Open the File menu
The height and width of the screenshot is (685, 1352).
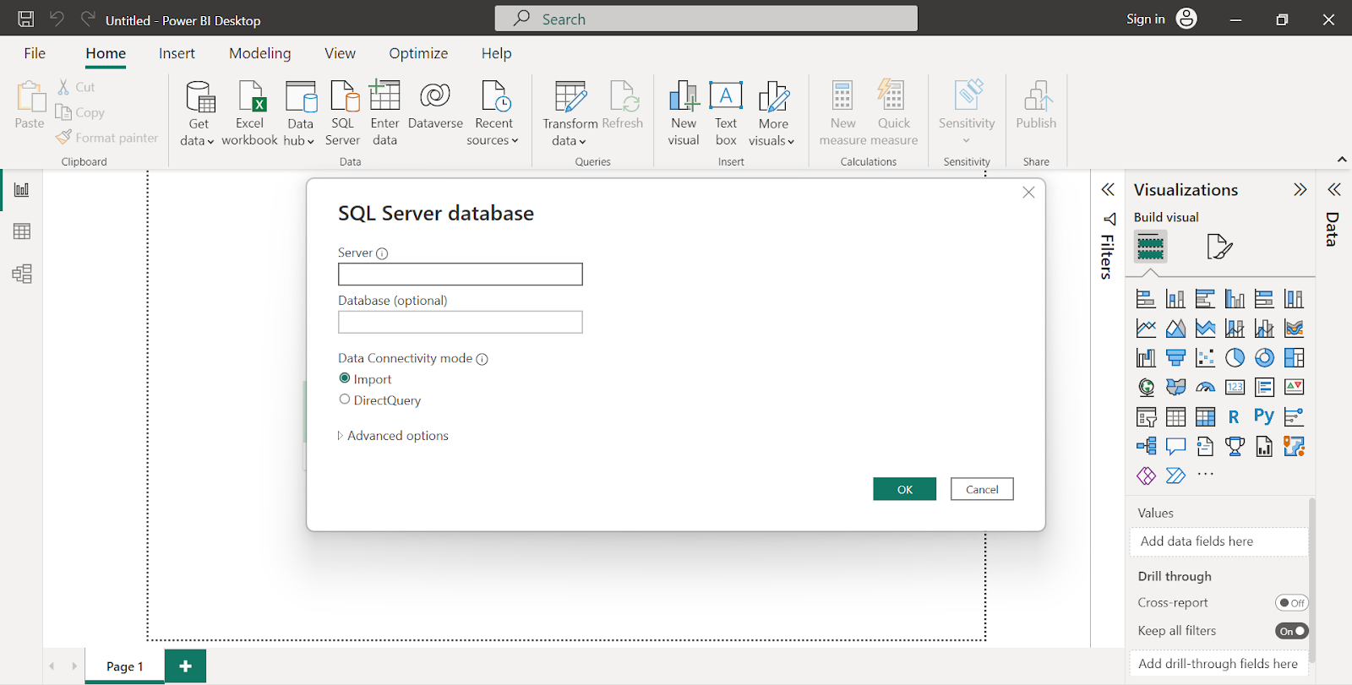[x=35, y=53]
